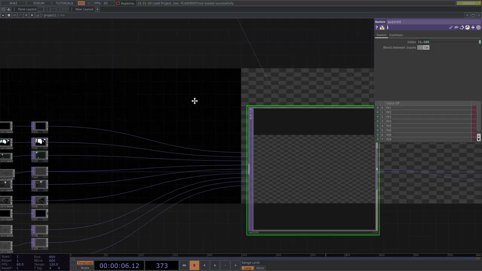The image size is (482, 271).
Task: Select Beats display mode
Action: (85, 268)
